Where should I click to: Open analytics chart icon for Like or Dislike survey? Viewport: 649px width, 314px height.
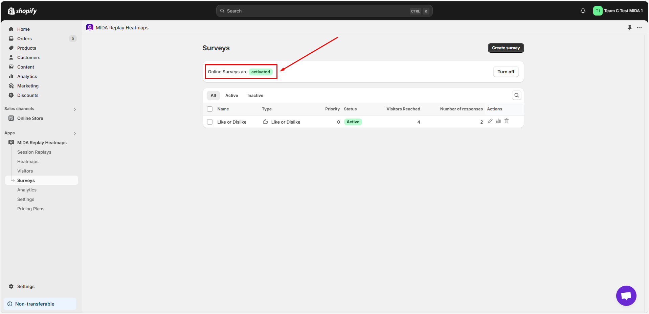coord(498,121)
